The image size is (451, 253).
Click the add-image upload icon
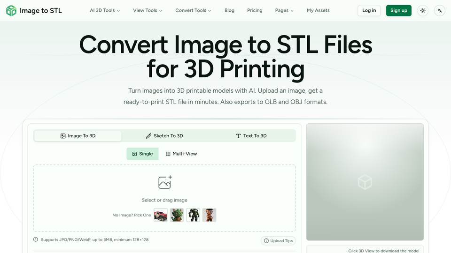[165, 182]
